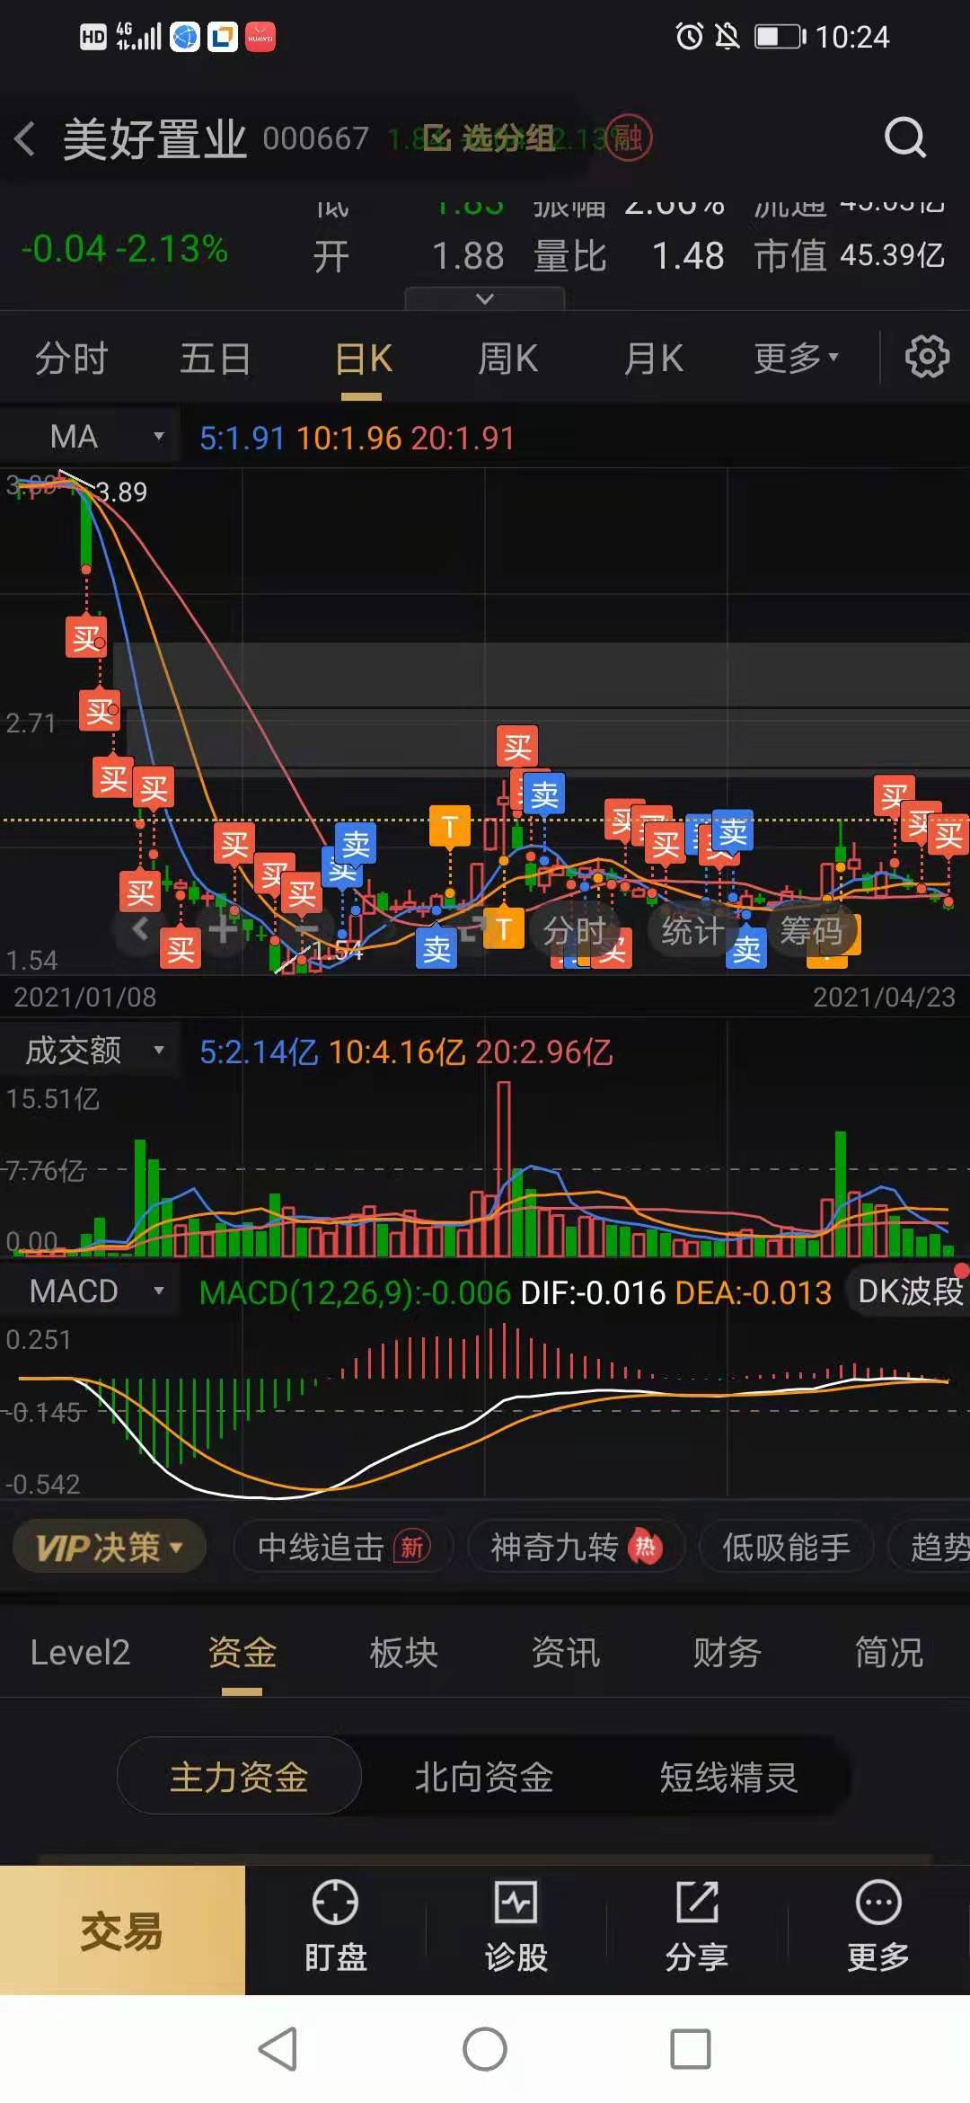Select the 日K chart tab
This screenshot has height=2103, width=970.
pyautogui.click(x=363, y=359)
